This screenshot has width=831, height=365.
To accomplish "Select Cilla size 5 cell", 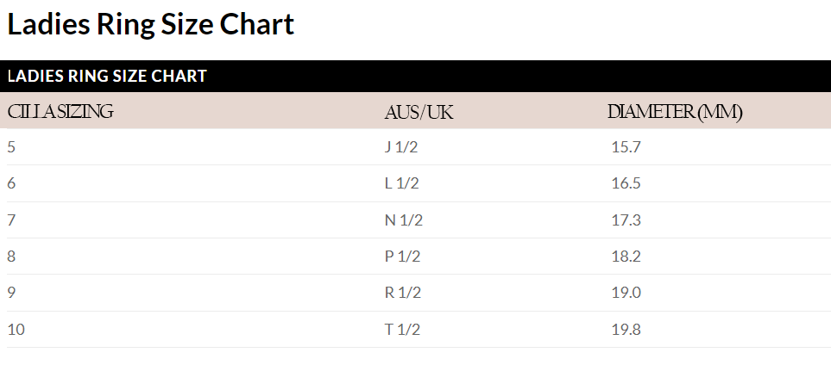I will tap(11, 147).
